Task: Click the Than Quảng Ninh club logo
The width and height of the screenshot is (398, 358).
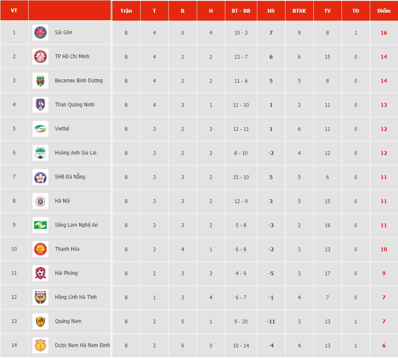Action: click(x=40, y=105)
